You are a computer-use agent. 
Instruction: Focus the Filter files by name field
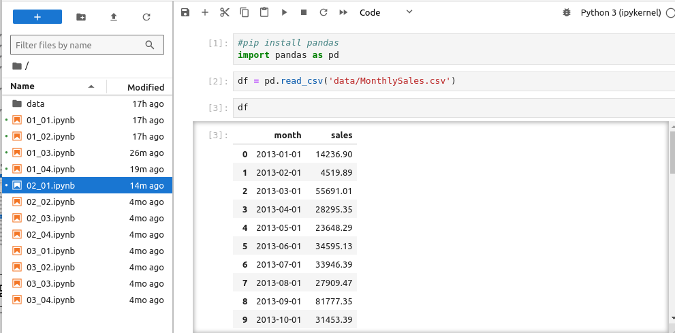[x=78, y=45]
